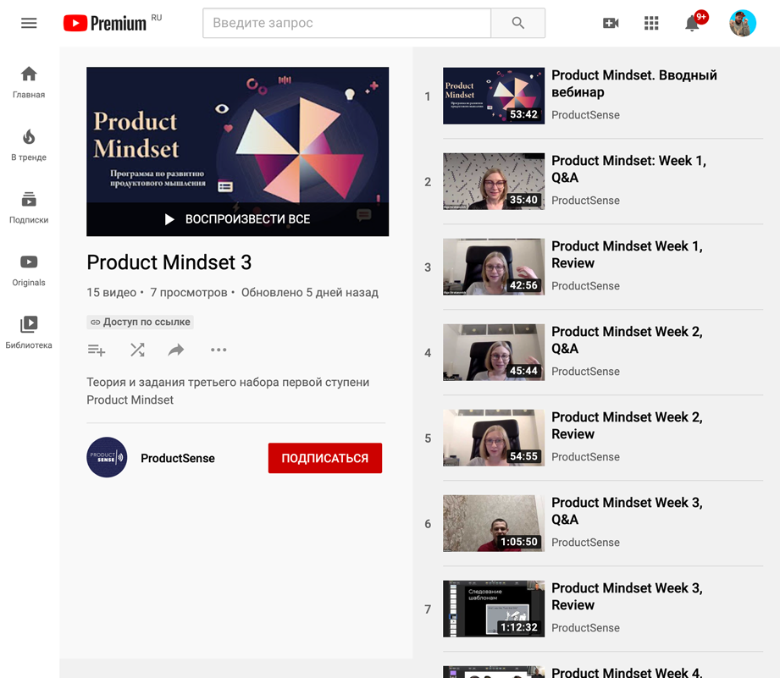This screenshot has height=678, width=780.
Task: Click the search query input field
Action: (346, 23)
